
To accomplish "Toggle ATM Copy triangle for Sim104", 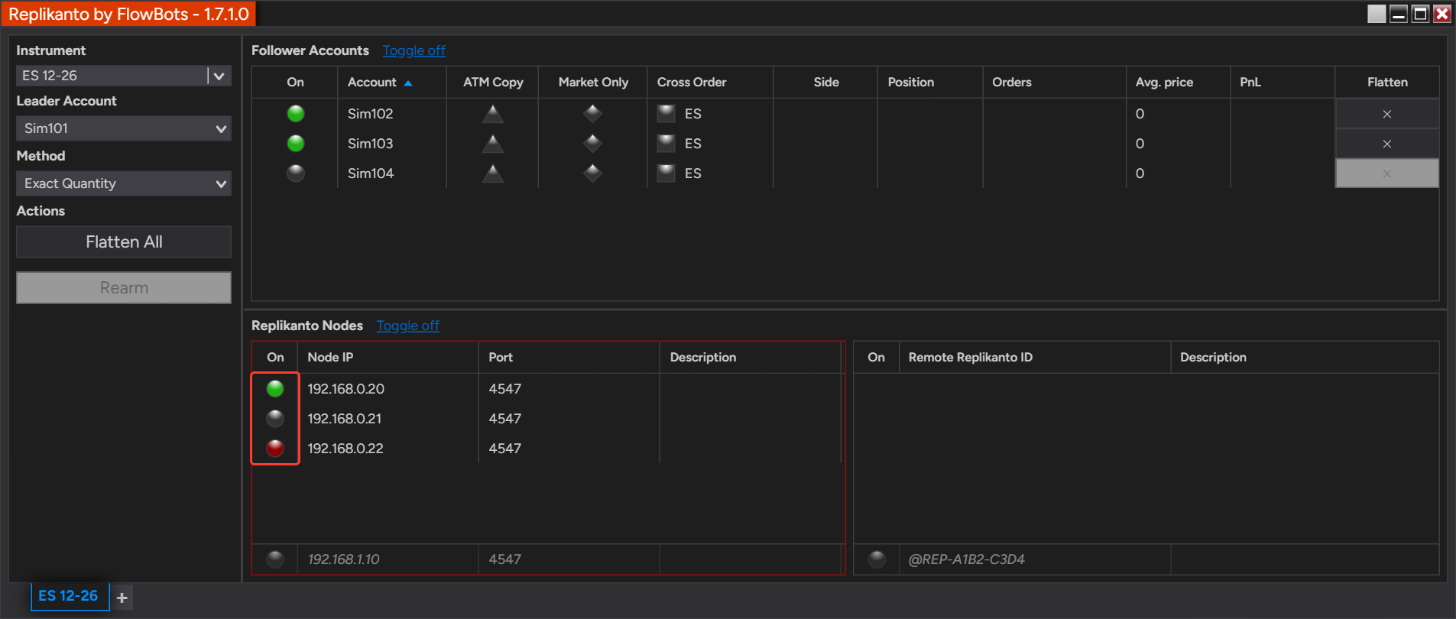I will pyautogui.click(x=493, y=173).
